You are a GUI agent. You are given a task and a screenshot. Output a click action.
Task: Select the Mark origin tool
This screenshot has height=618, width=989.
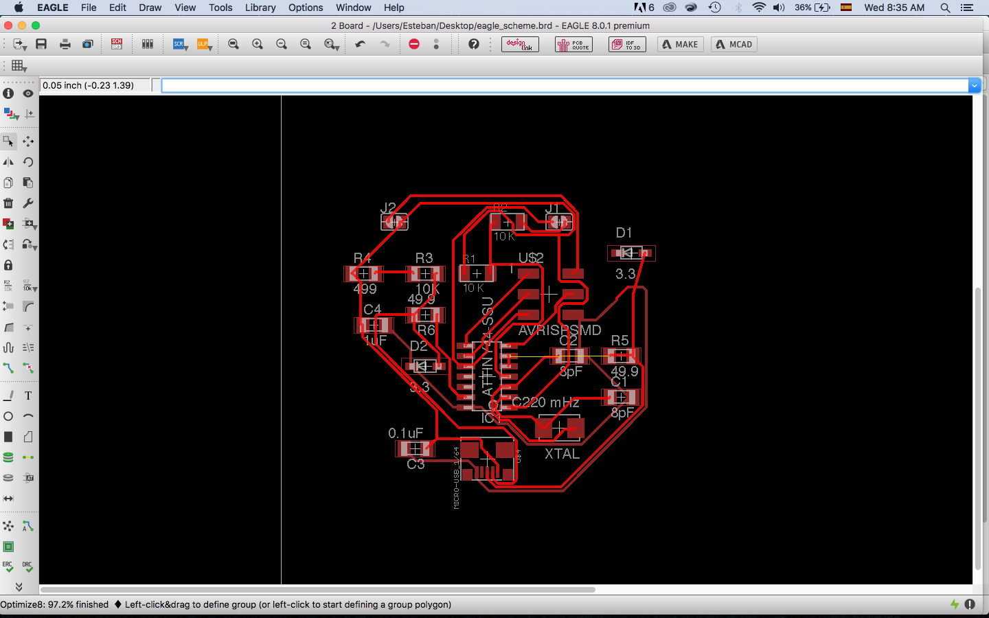tap(28, 114)
